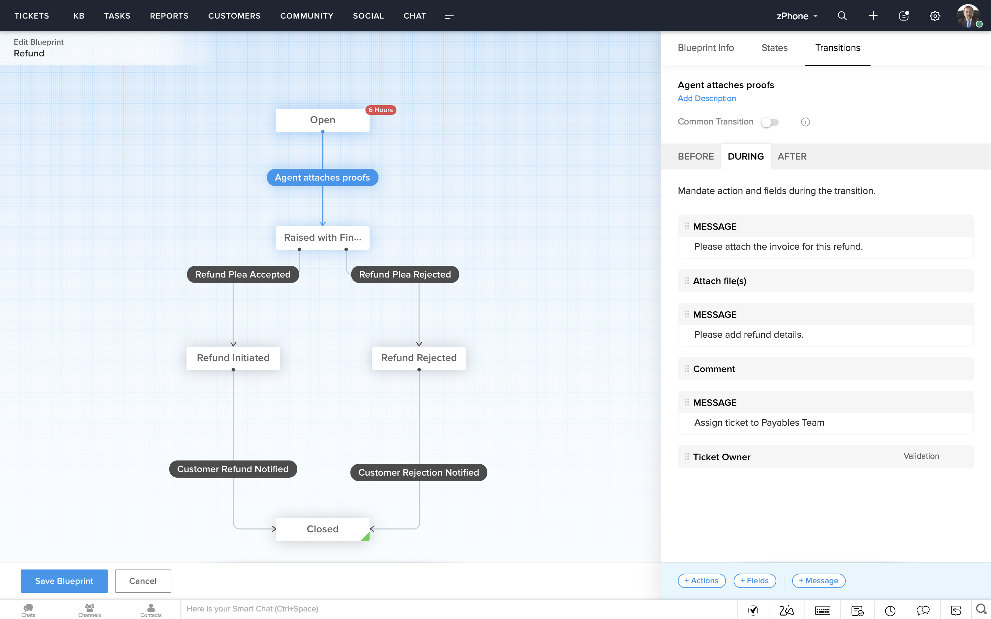991x619 pixels.
Task: Select the BEFORE transition tab
Action: pos(695,156)
